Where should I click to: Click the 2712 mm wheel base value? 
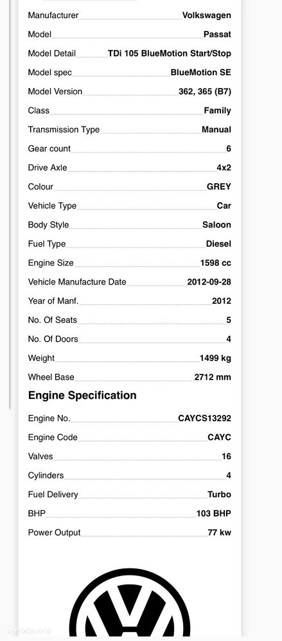pos(213,377)
